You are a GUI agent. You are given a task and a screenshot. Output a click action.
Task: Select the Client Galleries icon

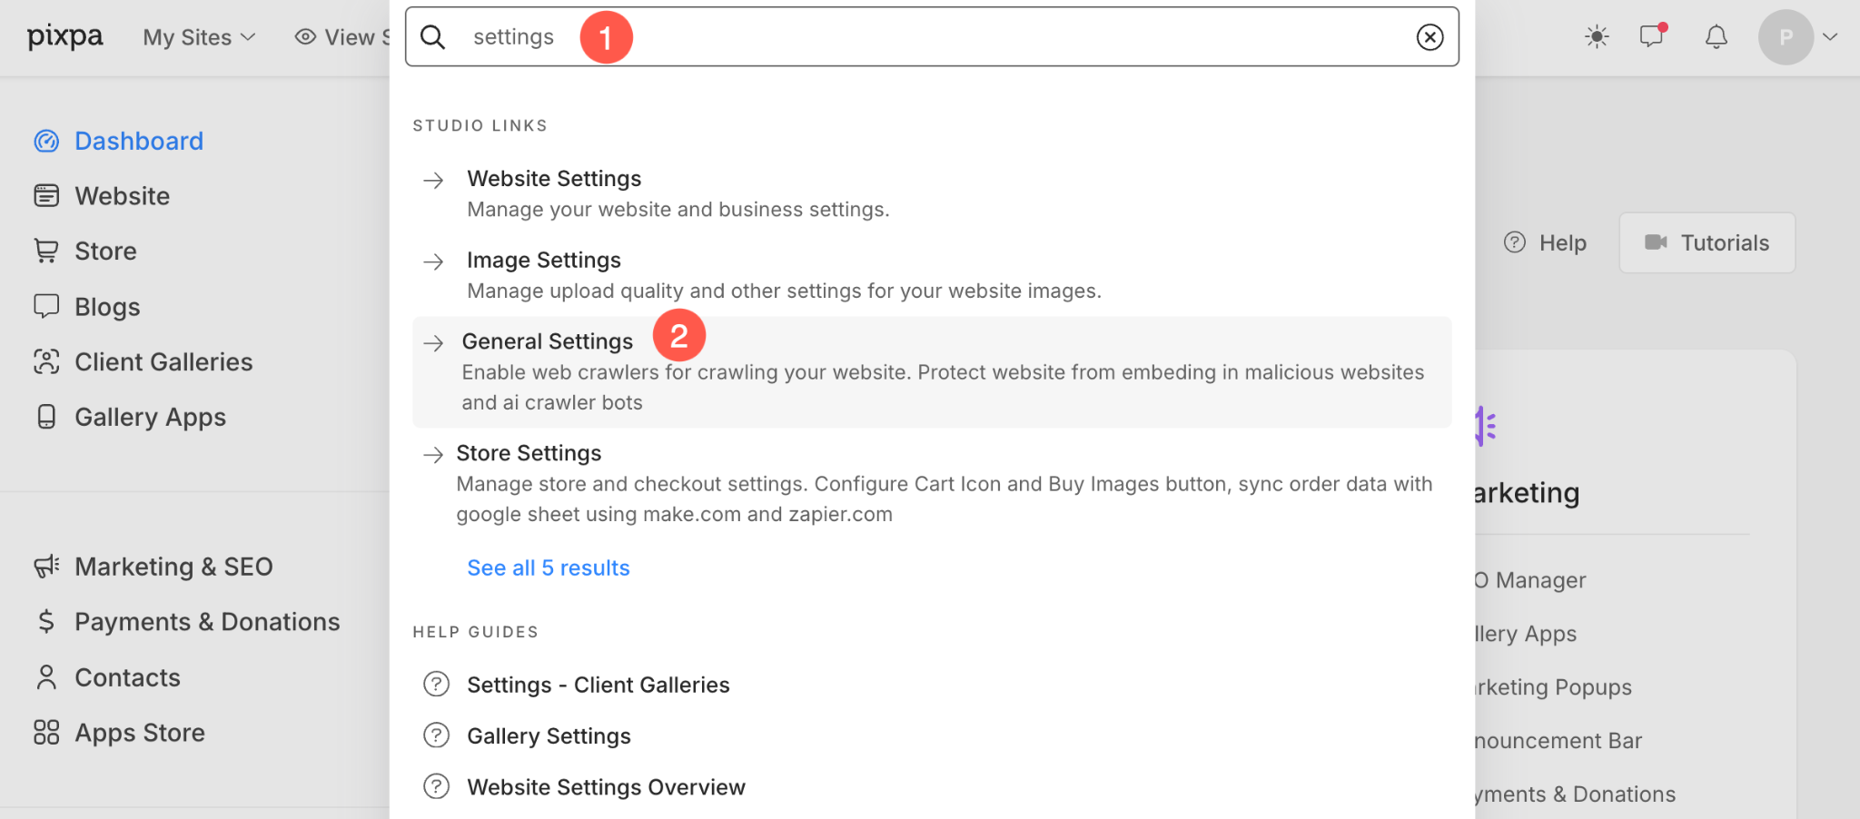click(46, 361)
